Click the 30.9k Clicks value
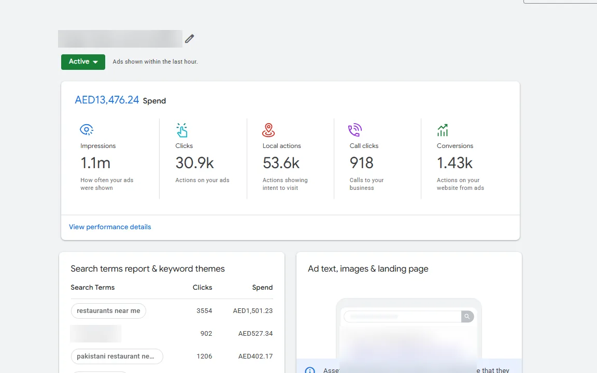 click(194, 163)
